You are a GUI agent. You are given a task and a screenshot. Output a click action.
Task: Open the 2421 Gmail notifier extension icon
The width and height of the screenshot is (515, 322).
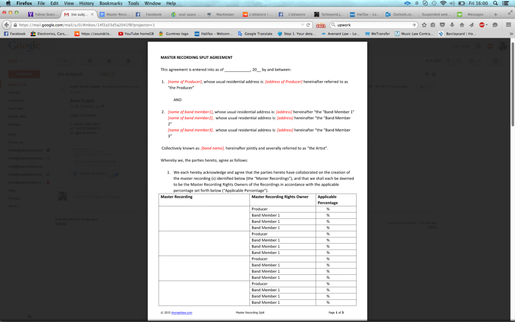(x=320, y=25)
